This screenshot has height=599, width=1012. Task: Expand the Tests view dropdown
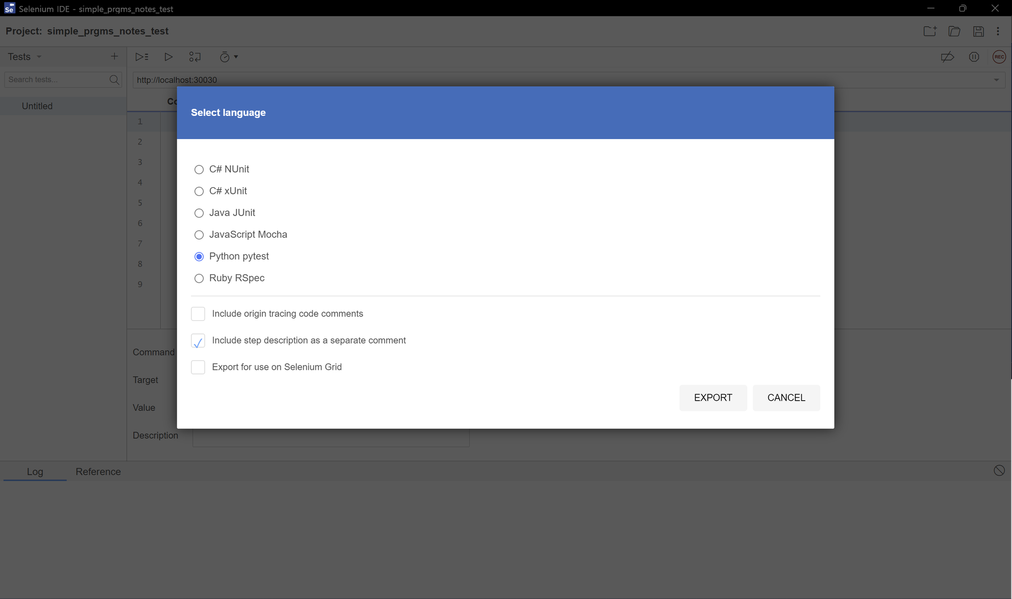pyautogui.click(x=39, y=57)
